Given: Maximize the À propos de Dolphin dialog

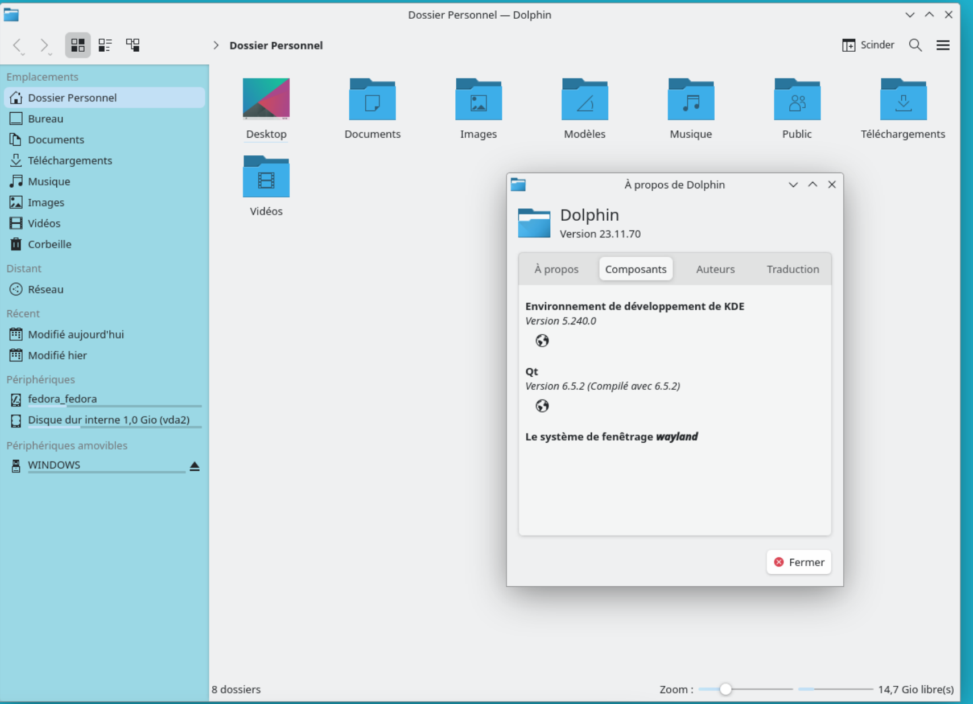Looking at the screenshot, I should 813,184.
